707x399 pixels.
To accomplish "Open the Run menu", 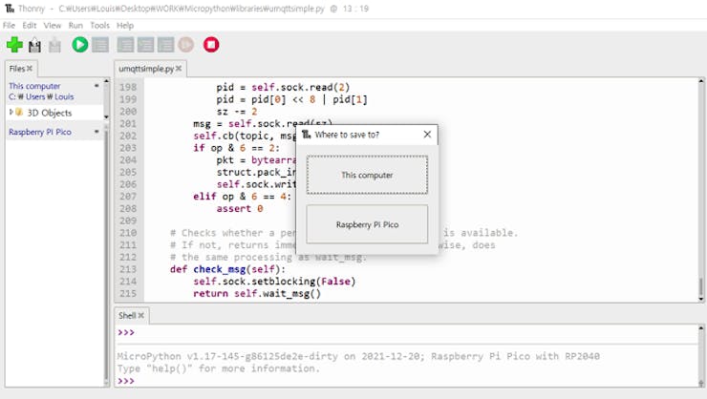I will [x=75, y=25].
